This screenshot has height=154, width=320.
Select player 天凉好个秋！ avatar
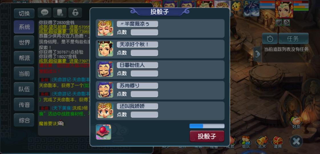106,49
